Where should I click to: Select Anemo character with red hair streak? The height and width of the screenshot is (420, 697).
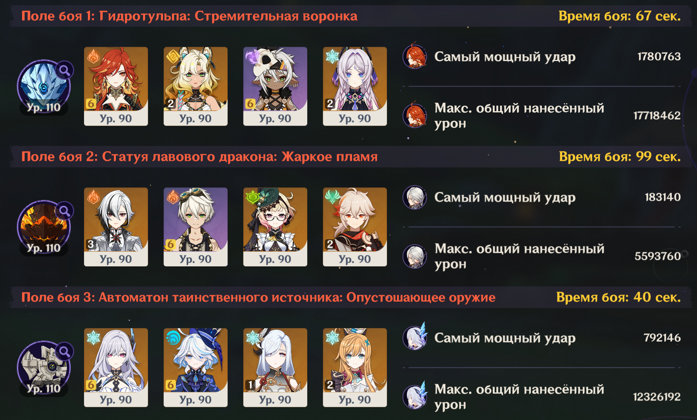click(x=355, y=227)
